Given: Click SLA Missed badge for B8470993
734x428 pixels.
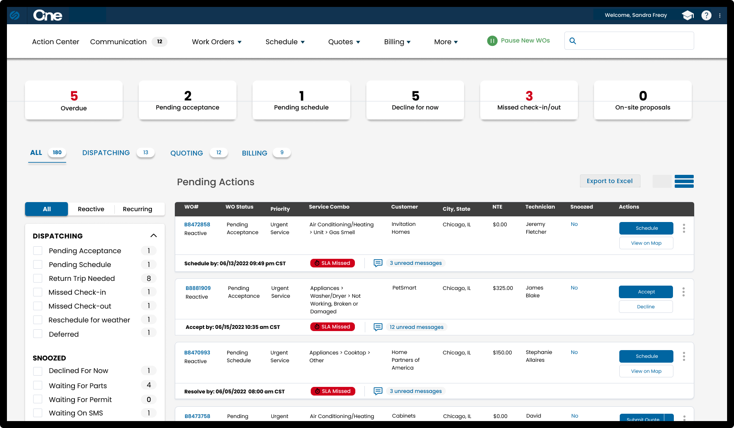Looking at the screenshot, I should tap(333, 391).
